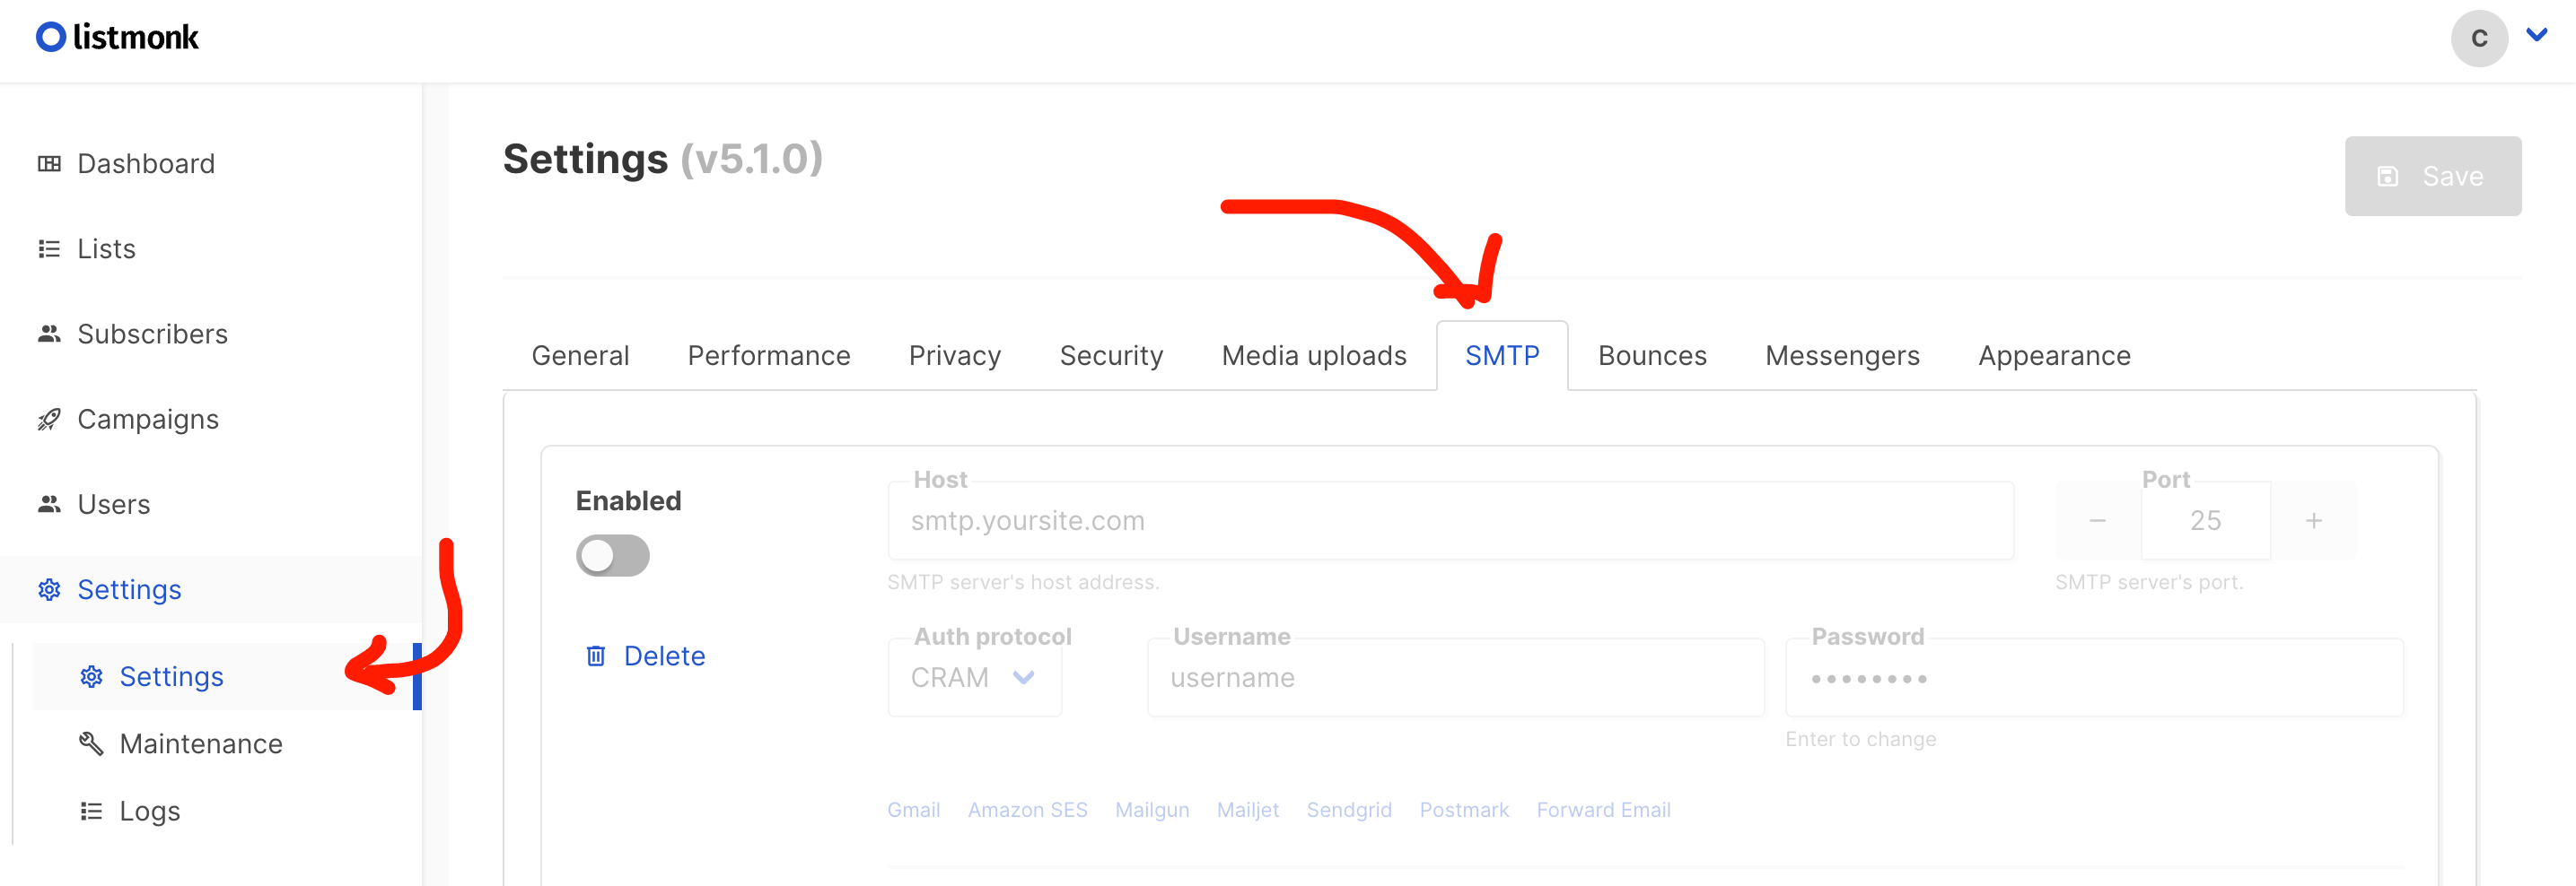Viewport: 2576px width, 886px height.
Task: Click the Lists sidebar icon
Action: coord(49,248)
